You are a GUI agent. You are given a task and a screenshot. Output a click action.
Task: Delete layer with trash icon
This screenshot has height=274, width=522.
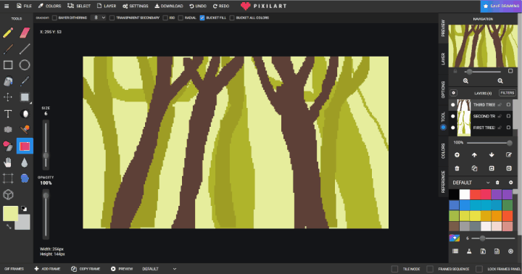(x=457, y=168)
